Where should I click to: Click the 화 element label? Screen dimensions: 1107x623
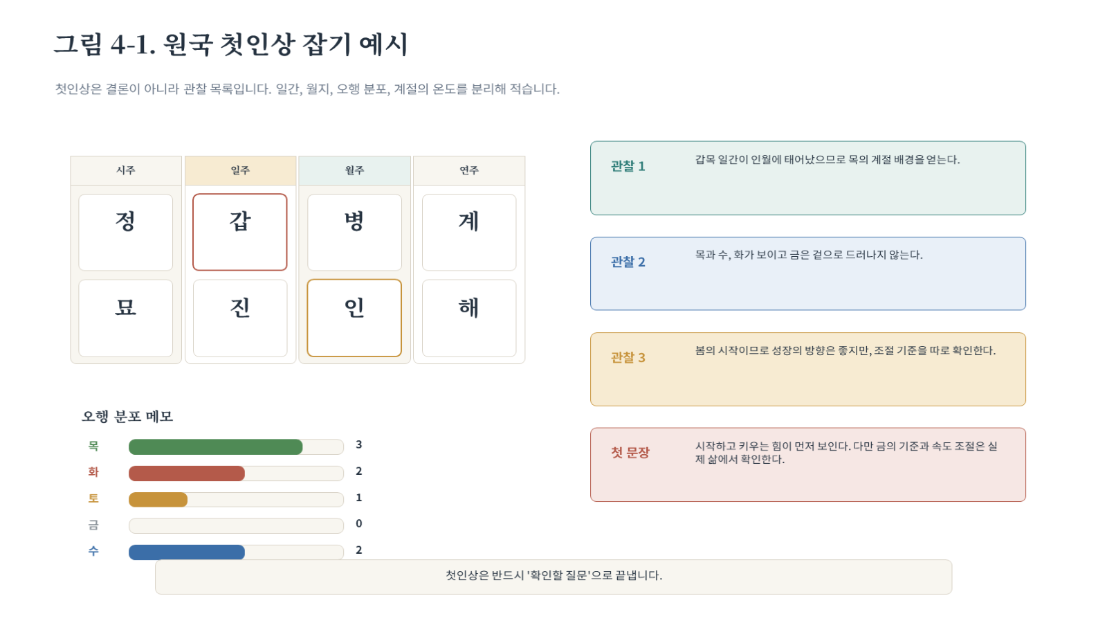click(93, 472)
